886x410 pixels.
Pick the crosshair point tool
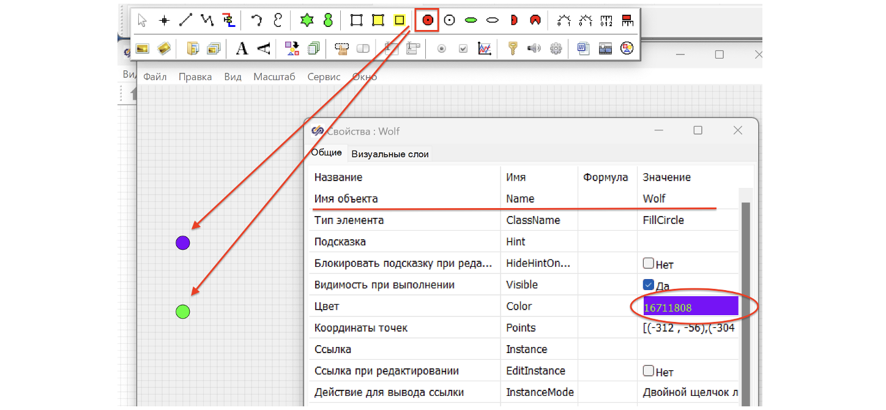coord(164,21)
